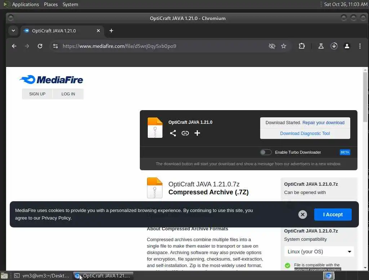Select the OptiCraft JAVA 1.21.0 browser tab
Screen dimensions: 369x280
62,31
